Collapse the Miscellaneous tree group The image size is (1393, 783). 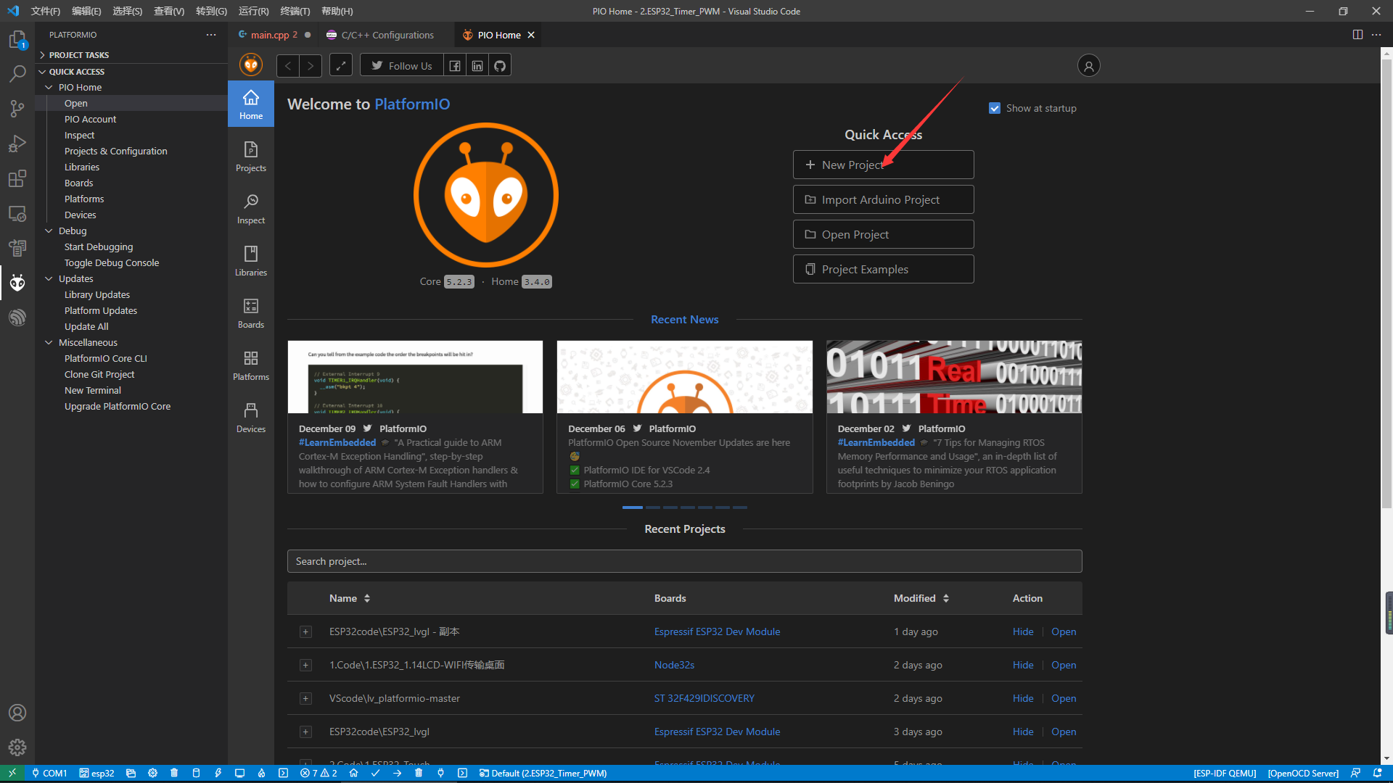(x=49, y=342)
